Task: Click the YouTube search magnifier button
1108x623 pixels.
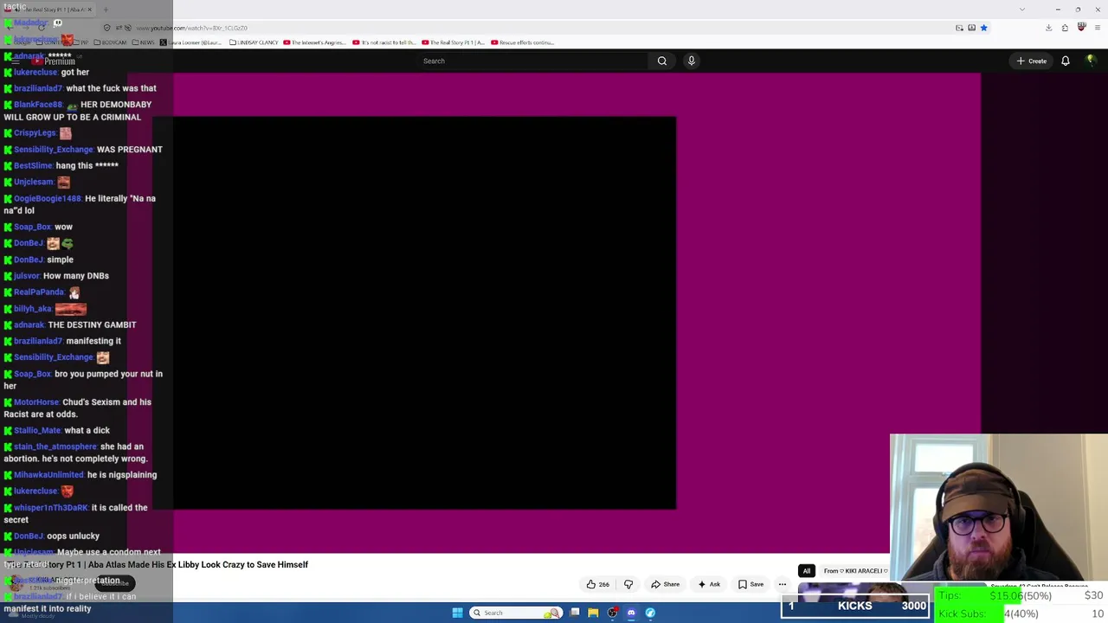Action: (662, 61)
